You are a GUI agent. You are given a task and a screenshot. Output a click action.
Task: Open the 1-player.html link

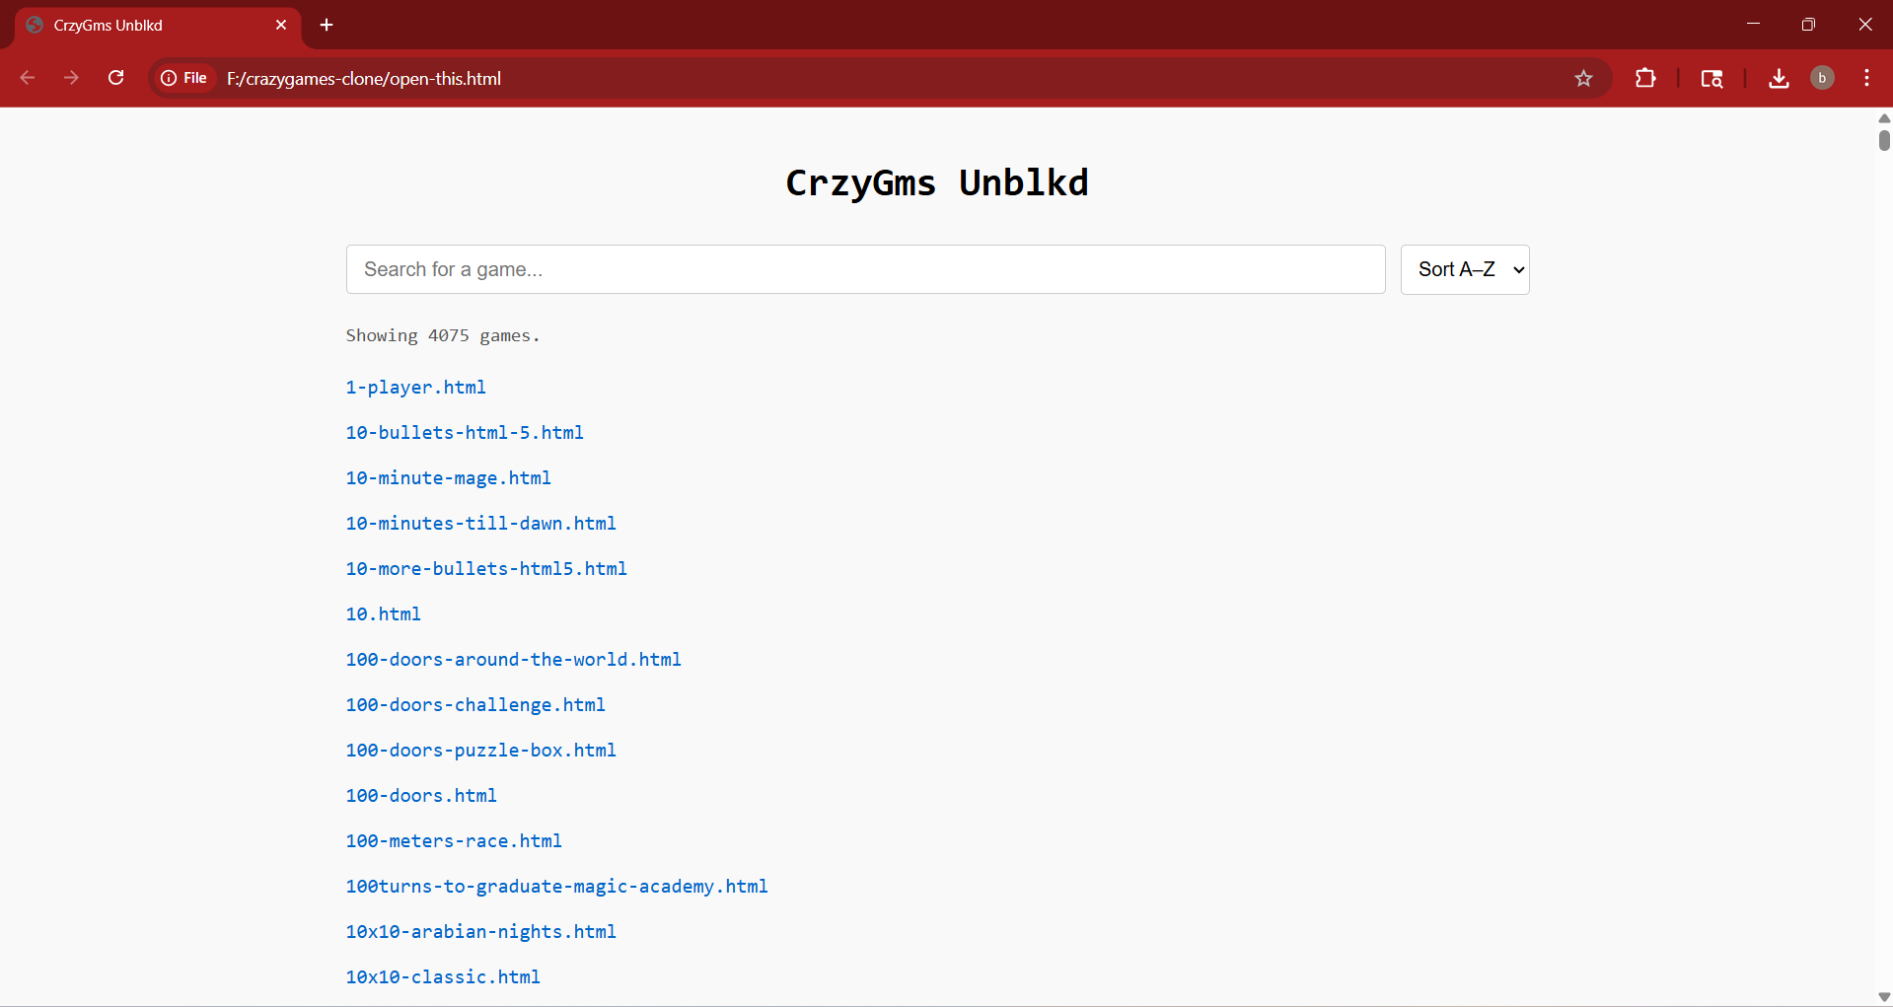[415, 388]
